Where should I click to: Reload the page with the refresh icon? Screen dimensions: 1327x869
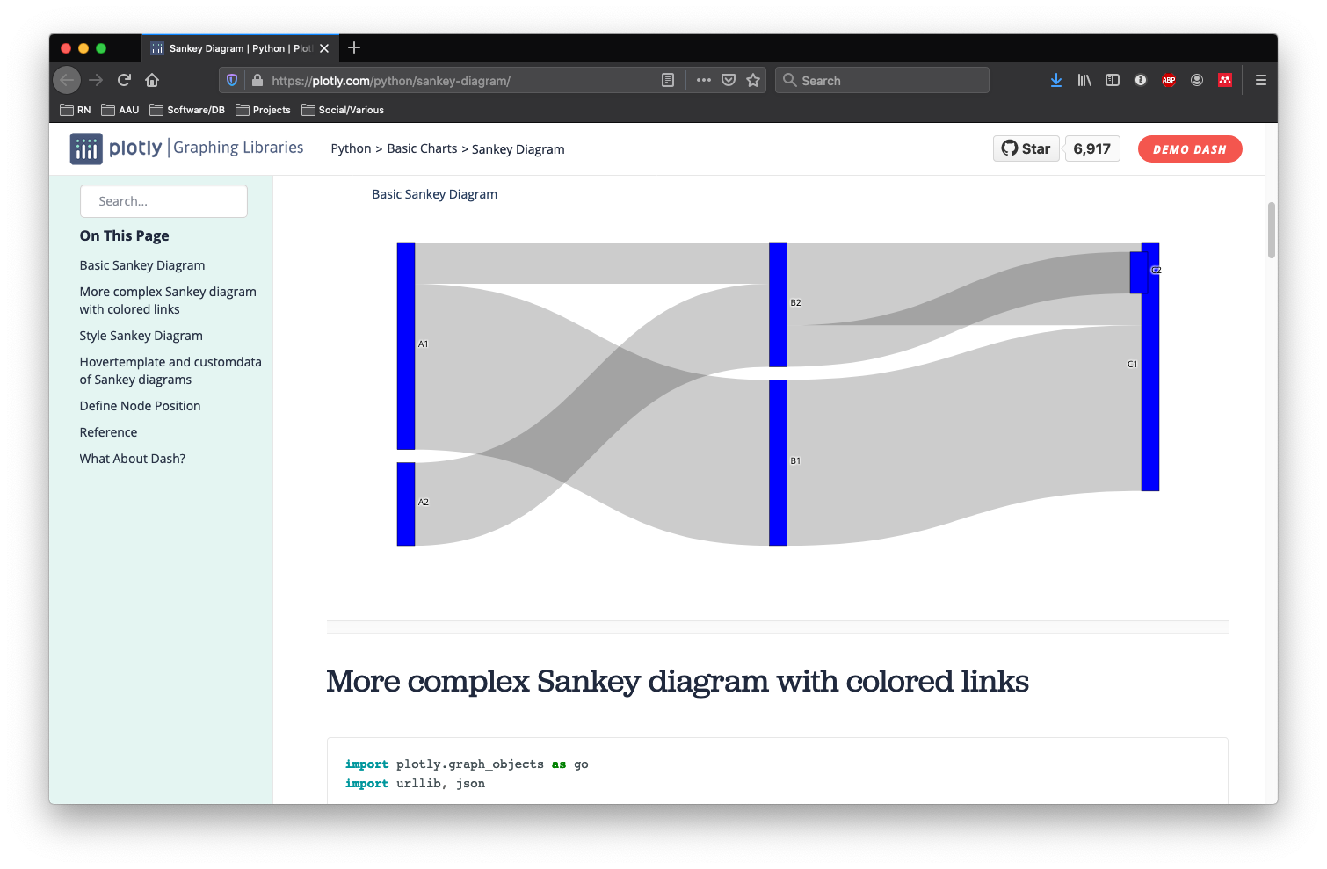pyautogui.click(x=124, y=80)
